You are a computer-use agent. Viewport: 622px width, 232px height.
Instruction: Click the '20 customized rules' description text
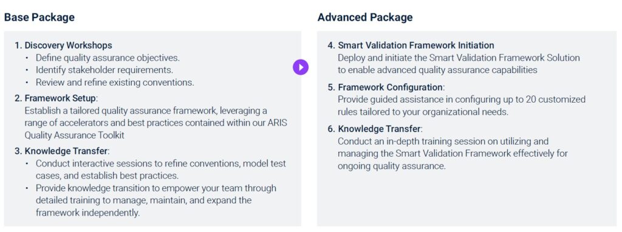pos(462,106)
